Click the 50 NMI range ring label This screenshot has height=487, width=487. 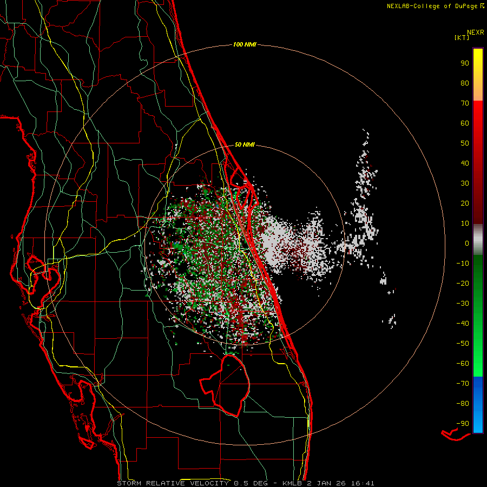(x=245, y=144)
